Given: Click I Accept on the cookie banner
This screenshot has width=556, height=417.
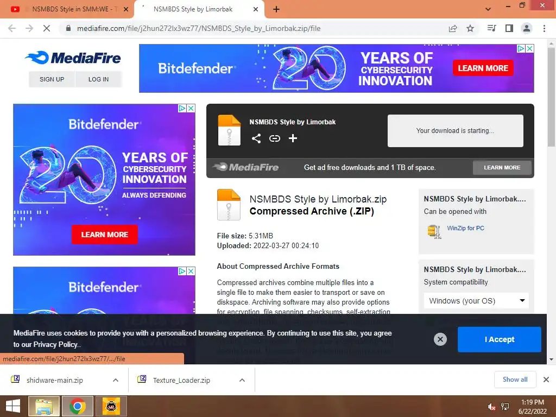Looking at the screenshot, I should [500, 339].
